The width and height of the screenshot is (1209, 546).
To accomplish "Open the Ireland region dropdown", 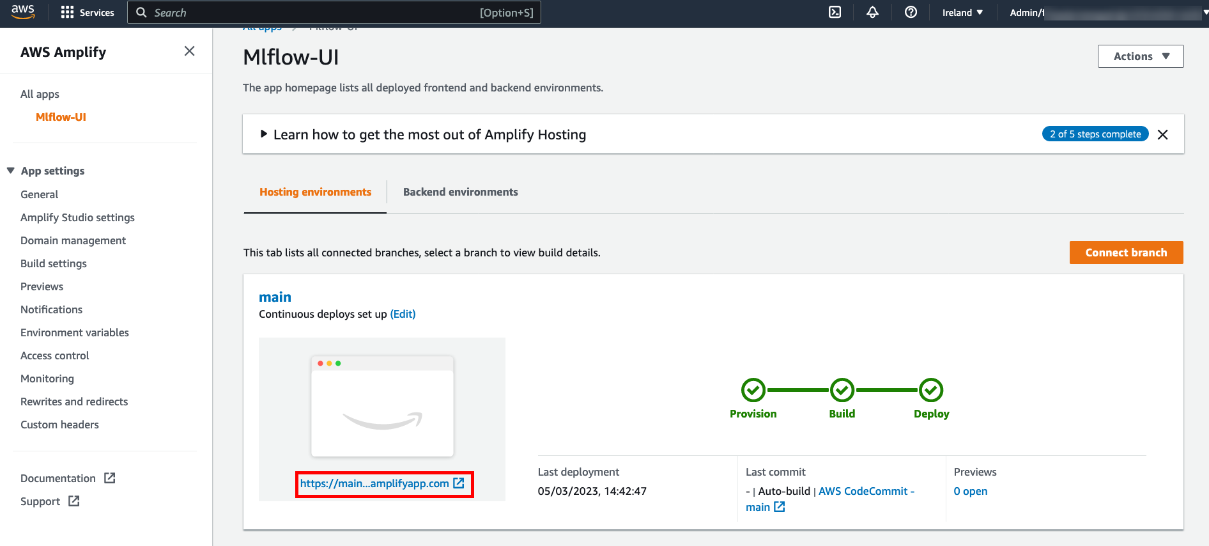I will point(962,12).
